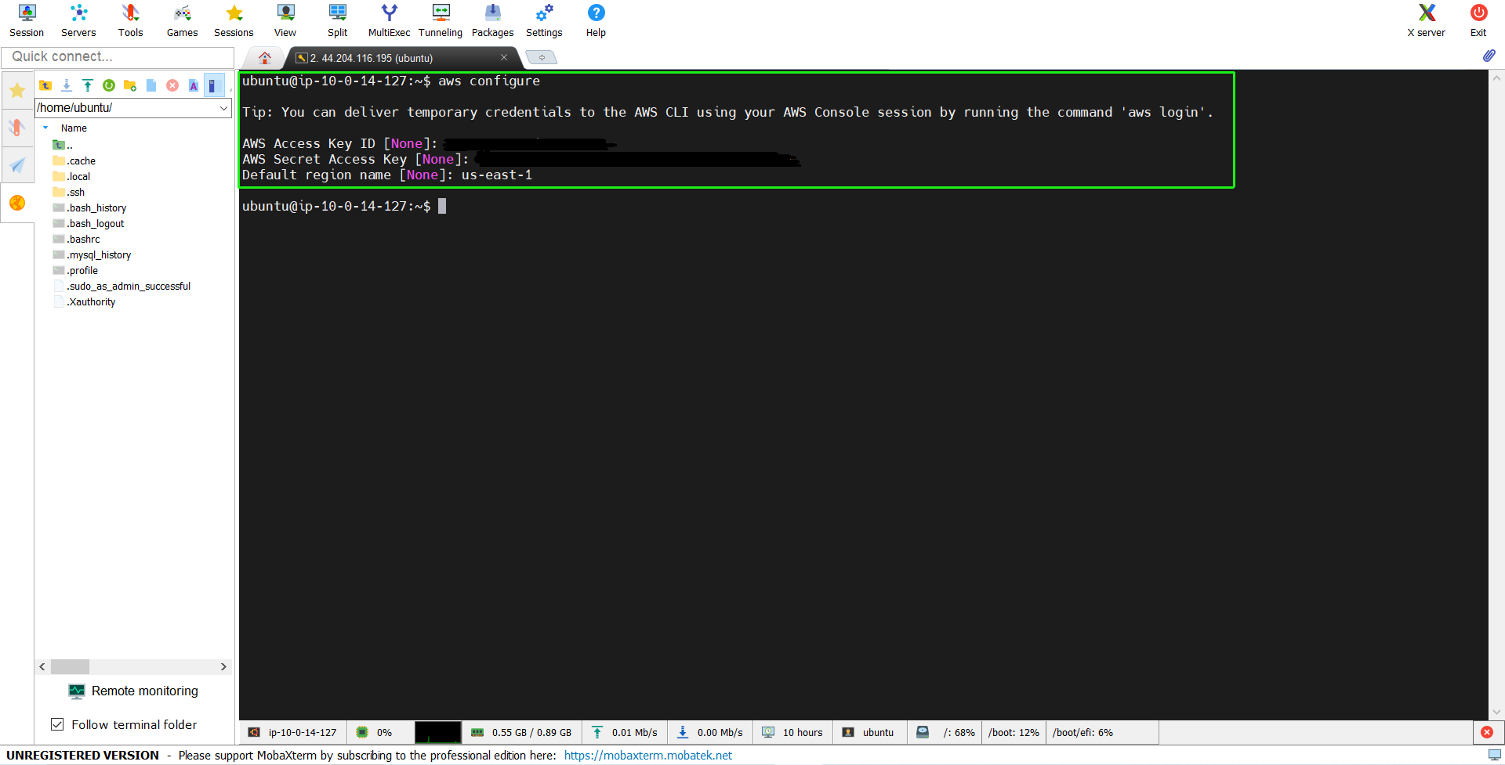Sort the file list by Name column

[x=74, y=128]
